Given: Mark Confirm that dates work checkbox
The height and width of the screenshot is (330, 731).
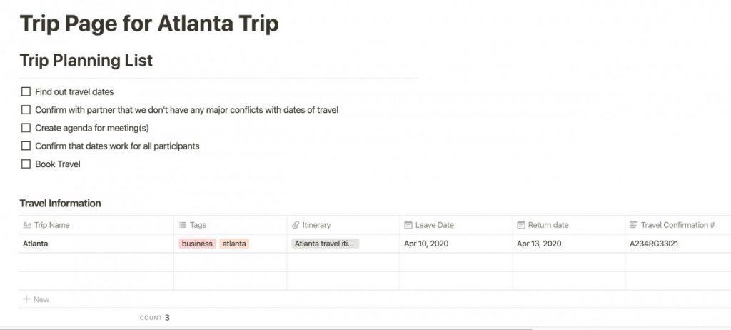Looking at the screenshot, I should click(26, 146).
